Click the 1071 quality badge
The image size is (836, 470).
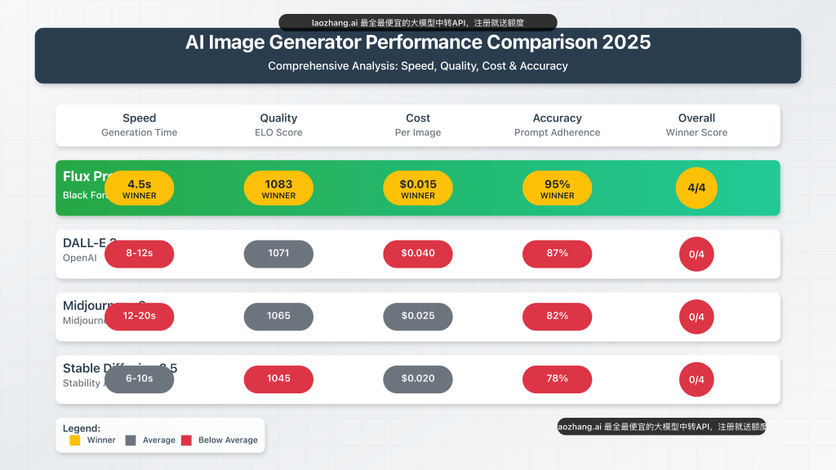tap(278, 254)
